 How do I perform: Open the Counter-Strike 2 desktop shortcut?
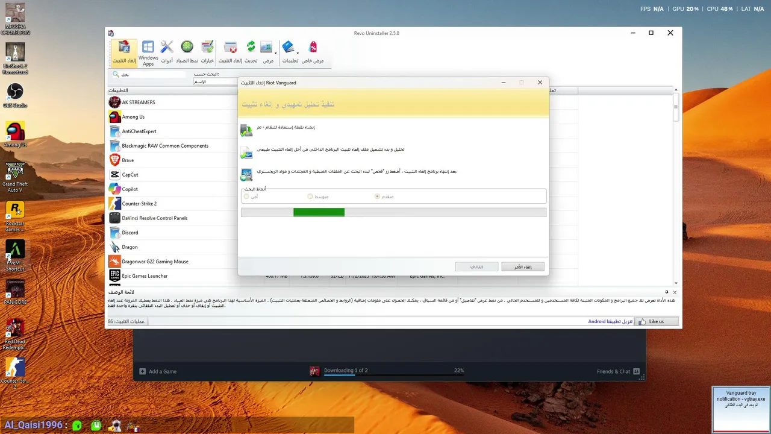click(15, 373)
